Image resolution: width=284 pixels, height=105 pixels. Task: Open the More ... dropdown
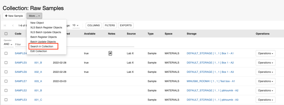point(34,16)
